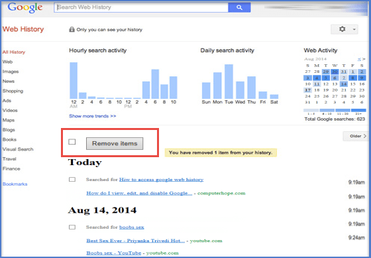Open Blogs history category

pyautogui.click(x=9, y=130)
